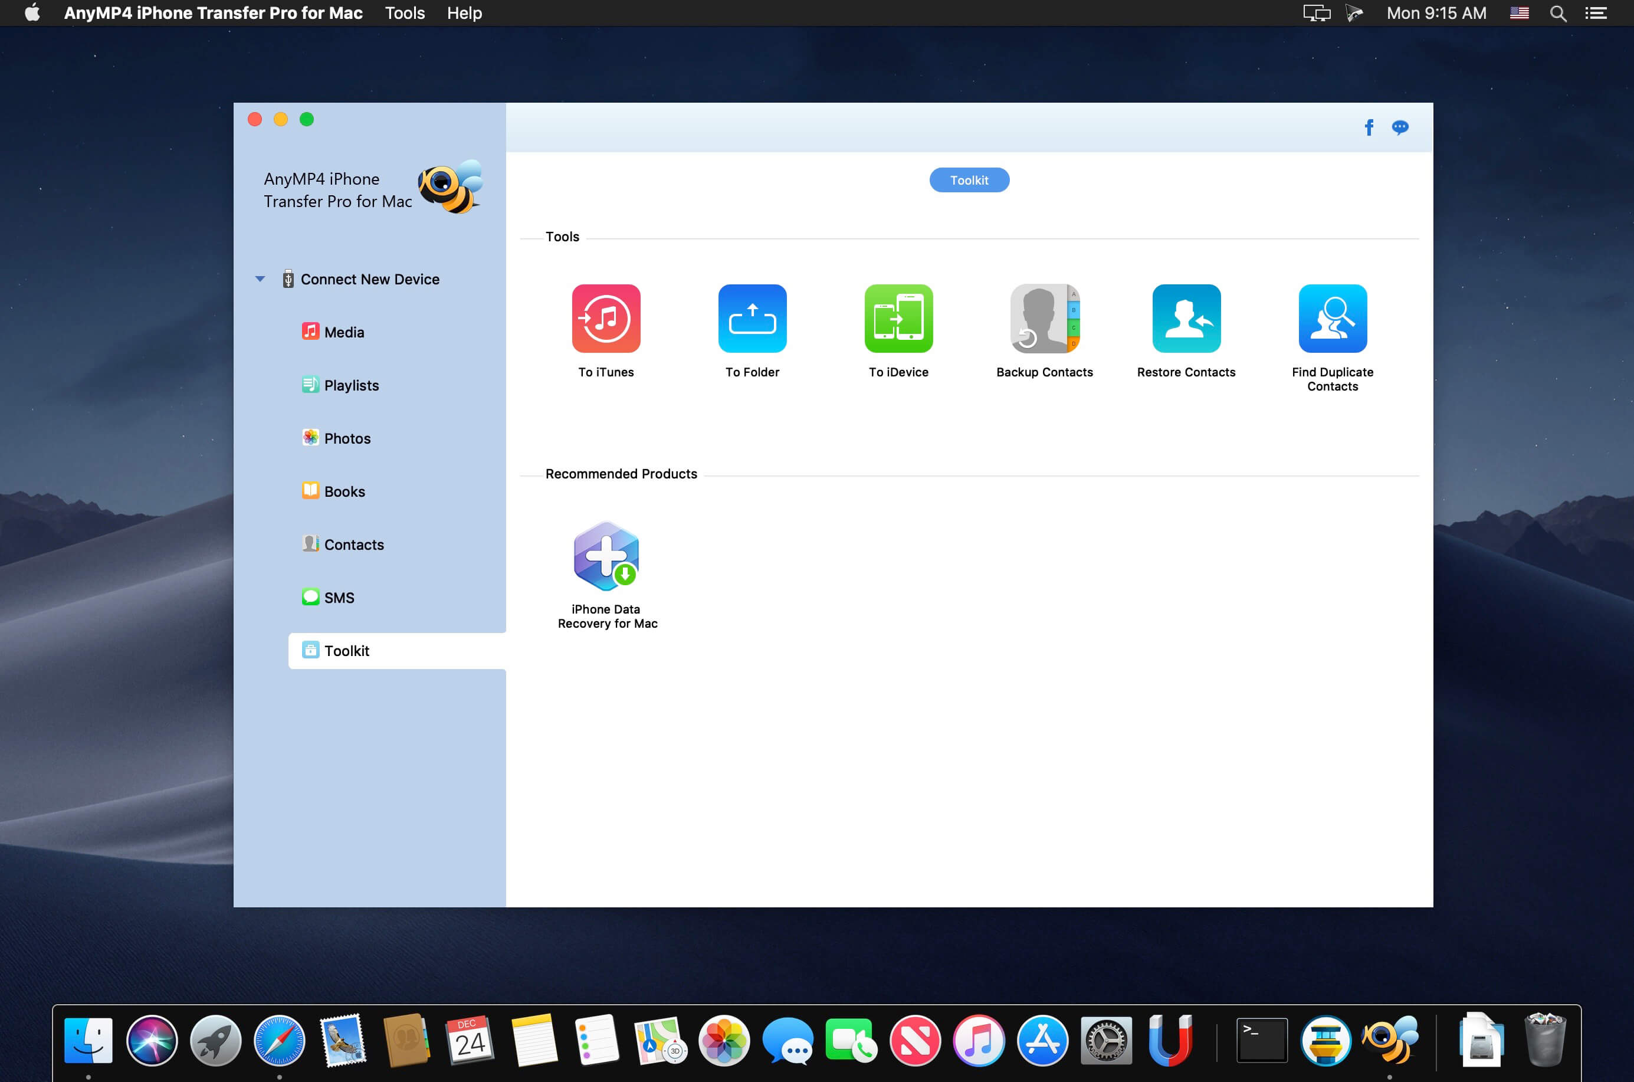The image size is (1634, 1082).
Task: Open the To iTunes tool
Action: [606, 318]
